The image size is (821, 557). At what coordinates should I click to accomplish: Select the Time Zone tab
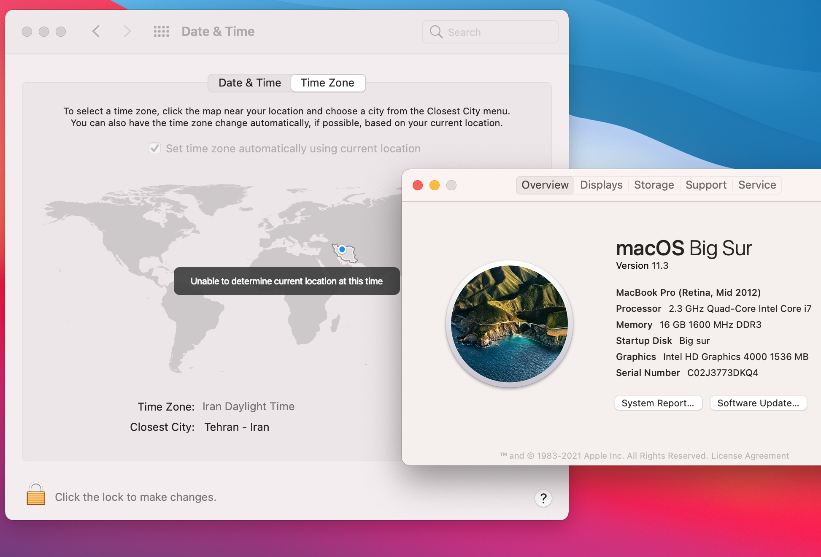tap(327, 83)
